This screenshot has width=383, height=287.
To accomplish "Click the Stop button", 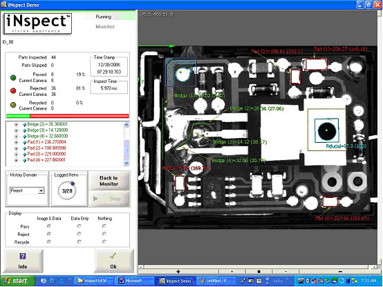I will [x=109, y=199].
